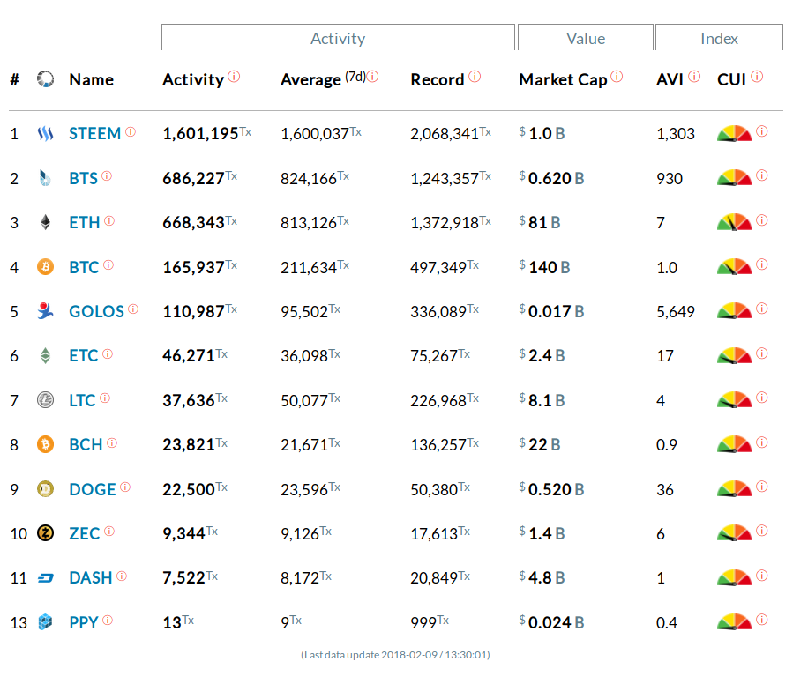Sort by AVI column header
Screen dimensions: 793x684
tap(670, 79)
